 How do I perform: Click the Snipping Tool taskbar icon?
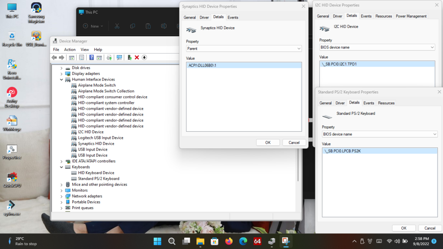coord(286,241)
